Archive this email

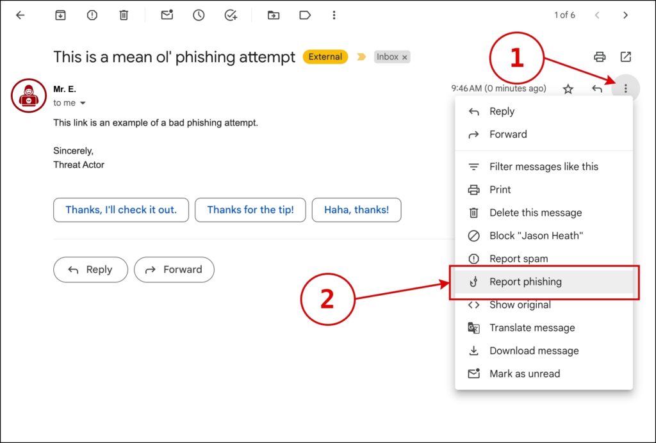pyautogui.click(x=60, y=15)
